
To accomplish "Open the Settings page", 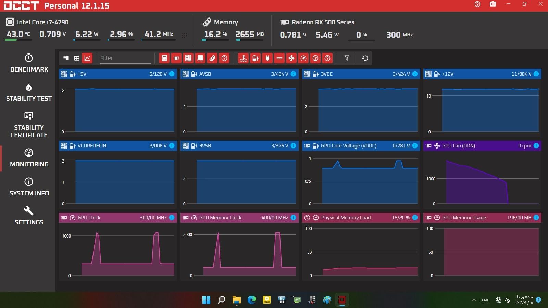I will [x=29, y=216].
